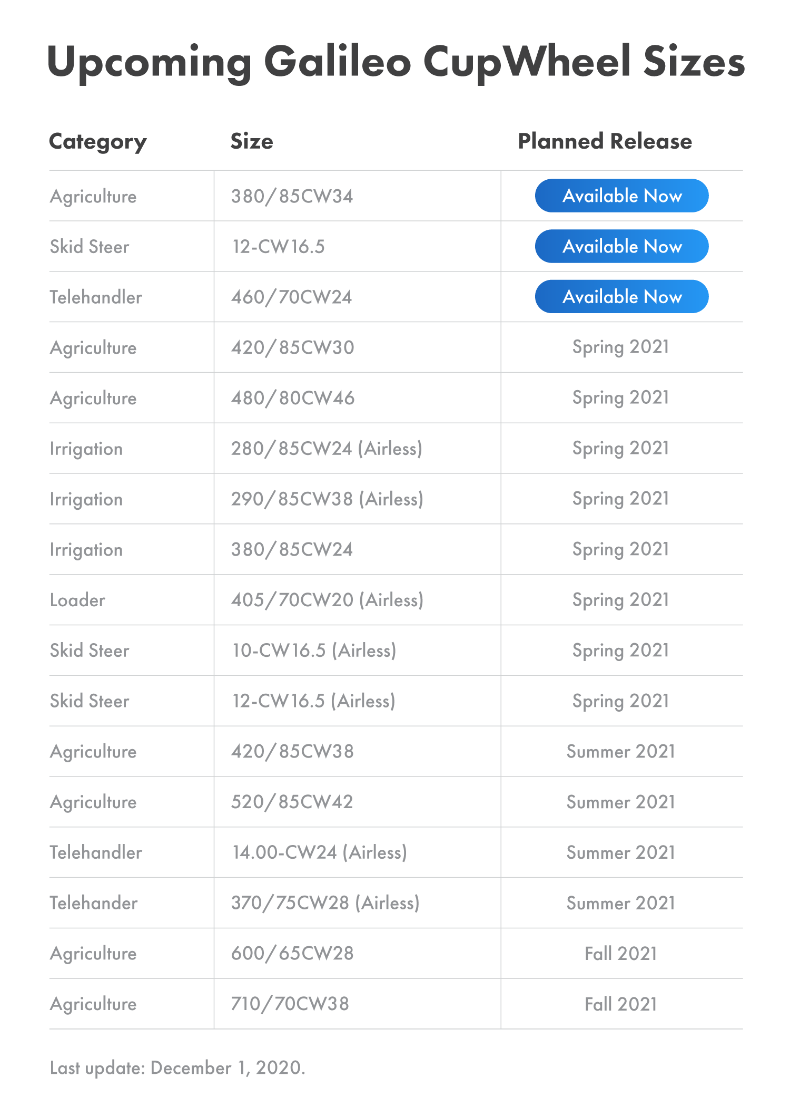Select the 405/70CW20 (Airless) size
The width and height of the screenshot is (790, 1116).
(327, 600)
